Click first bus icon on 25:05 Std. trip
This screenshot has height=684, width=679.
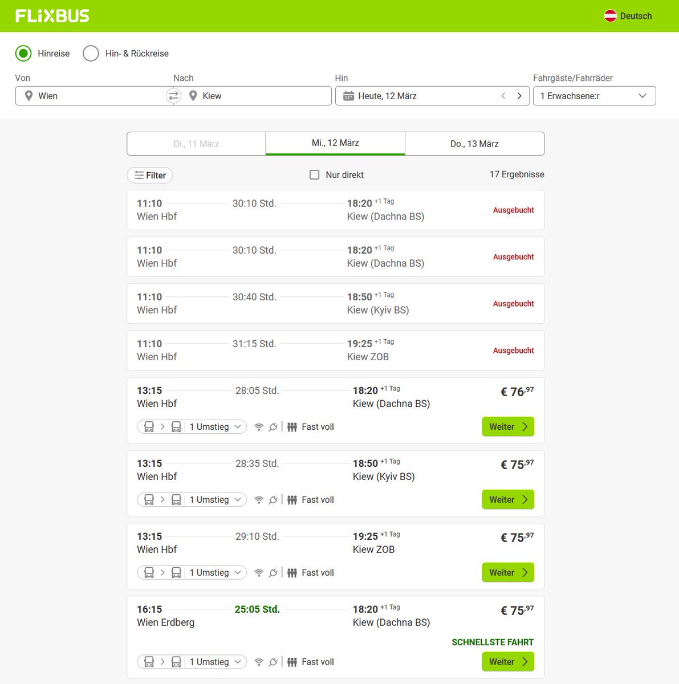click(149, 662)
